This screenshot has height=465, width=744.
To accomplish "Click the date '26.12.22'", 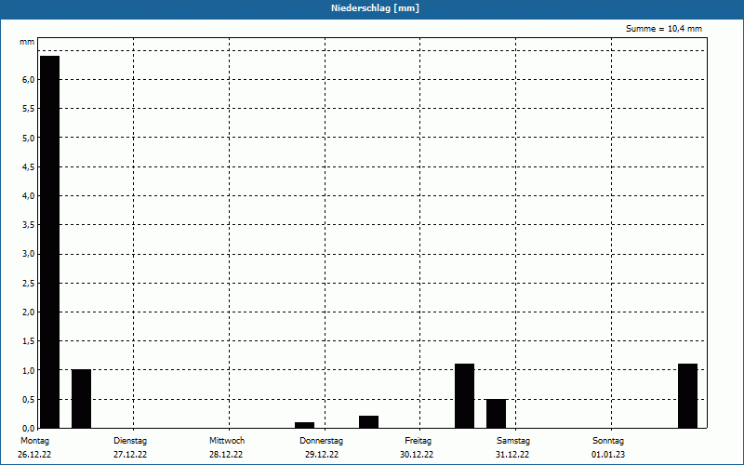I will [x=34, y=455].
